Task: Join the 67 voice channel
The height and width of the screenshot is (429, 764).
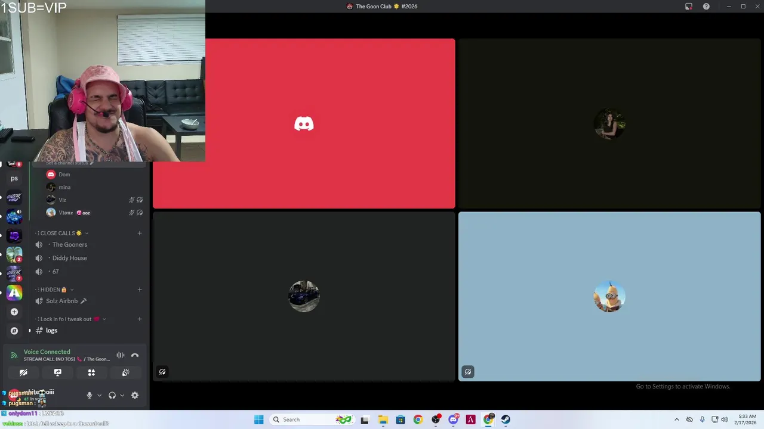Action: [x=90, y=272]
